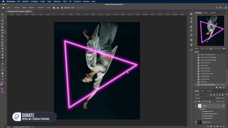The width and height of the screenshot is (228, 128).
Task: Delete current state in History panel
Action: pyautogui.click(x=224, y=87)
